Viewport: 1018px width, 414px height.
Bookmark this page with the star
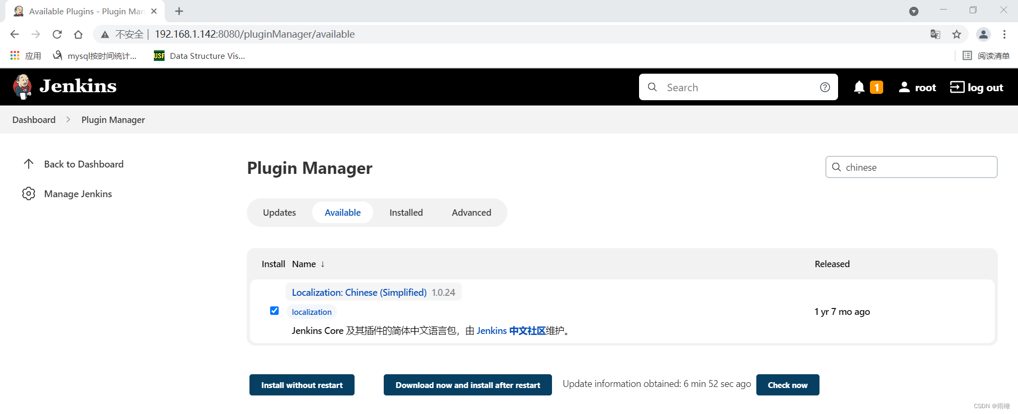(956, 34)
